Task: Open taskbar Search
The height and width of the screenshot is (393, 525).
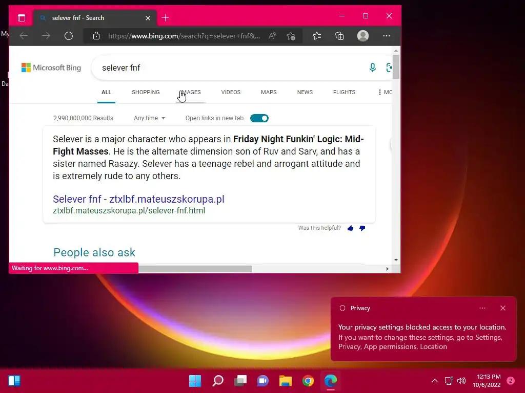Action: [218, 381]
